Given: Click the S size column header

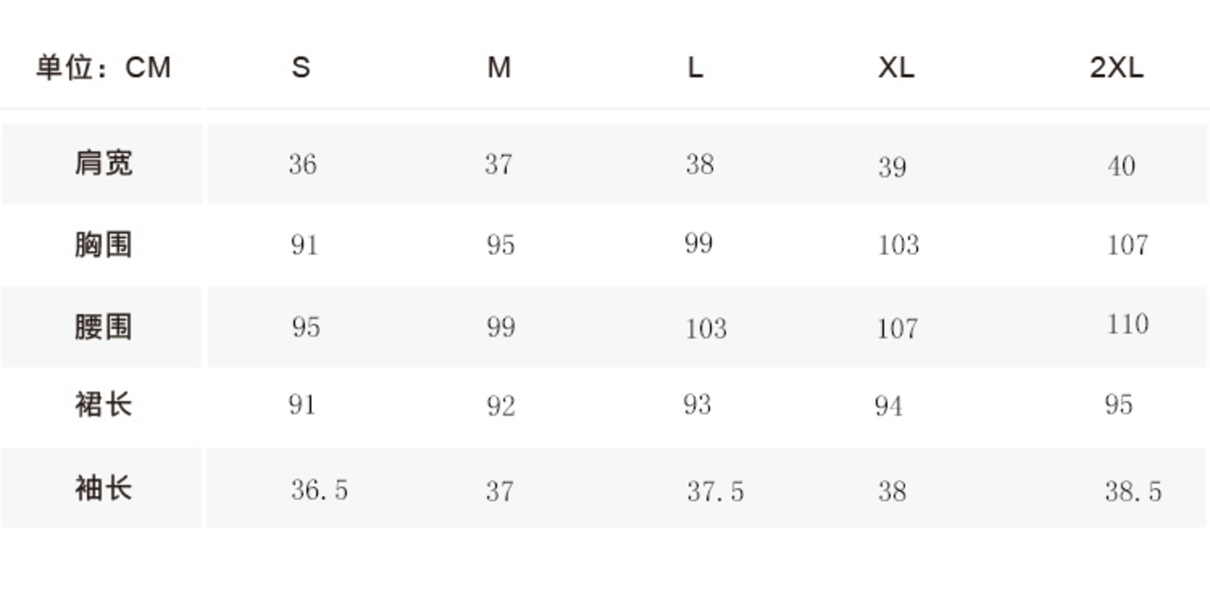Looking at the screenshot, I should point(301,67).
